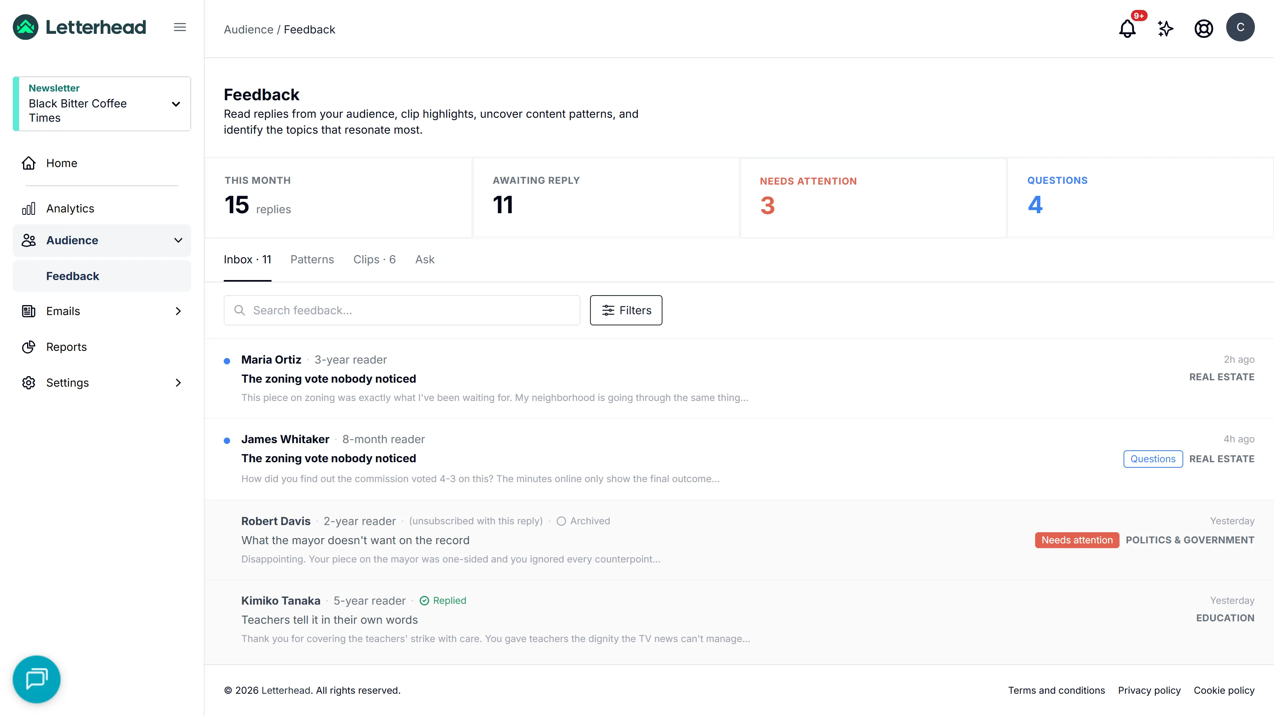Open user avatar menu labeled C
The image size is (1274, 716).
click(x=1241, y=27)
